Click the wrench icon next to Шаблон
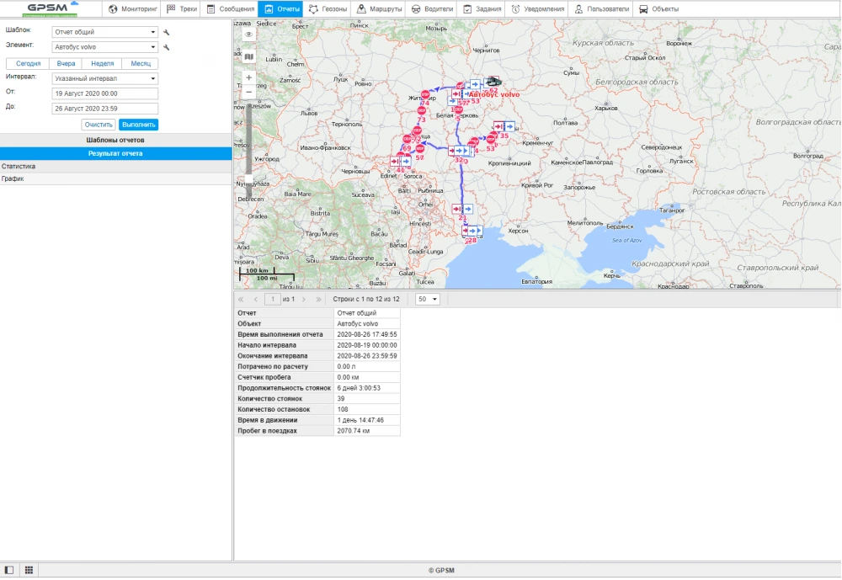 point(167,33)
